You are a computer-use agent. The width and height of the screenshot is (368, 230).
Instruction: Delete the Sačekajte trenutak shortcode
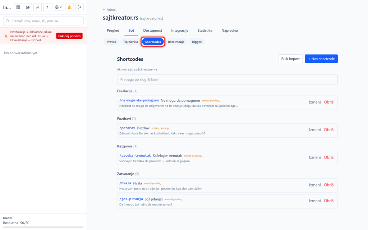pyautogui.click(x=329, y=157)
